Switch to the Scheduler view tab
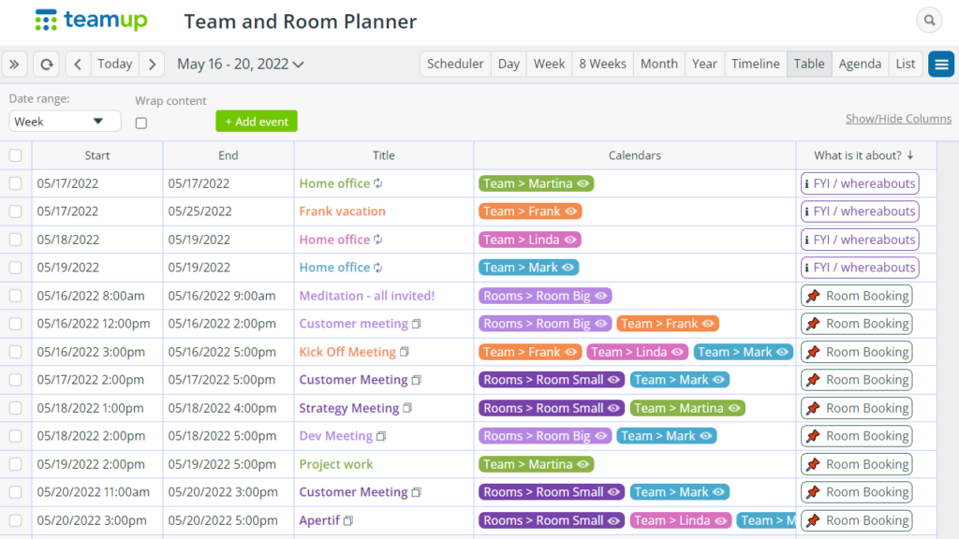Image resolution: width=959 pixels, height=539 pixels. tap(455, 64)
